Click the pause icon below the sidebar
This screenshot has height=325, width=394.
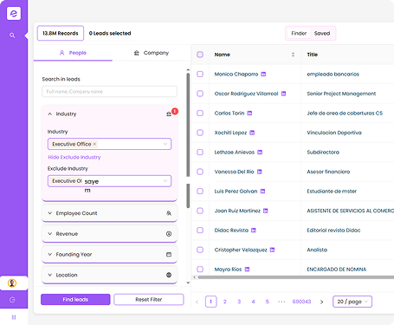(14, 317)
